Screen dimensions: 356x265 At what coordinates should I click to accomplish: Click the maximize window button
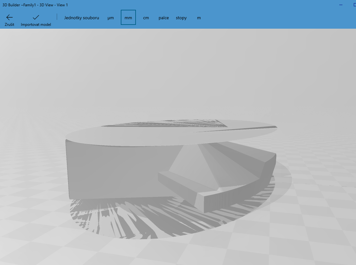[x=354, y=5]
